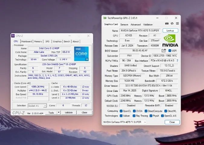Click the Driver Version field
Screen dimensions: 204x145
[x=149, y=86]
